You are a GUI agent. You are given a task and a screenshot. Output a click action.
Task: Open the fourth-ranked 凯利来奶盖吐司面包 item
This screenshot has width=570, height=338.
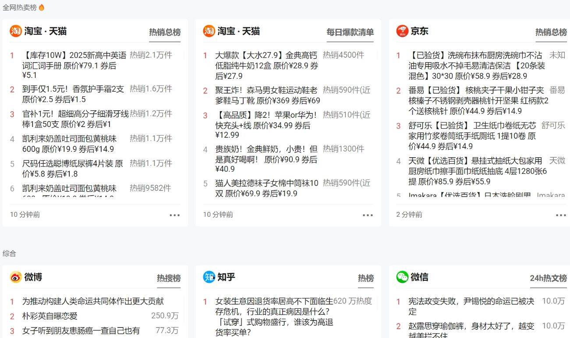point(70,144)
